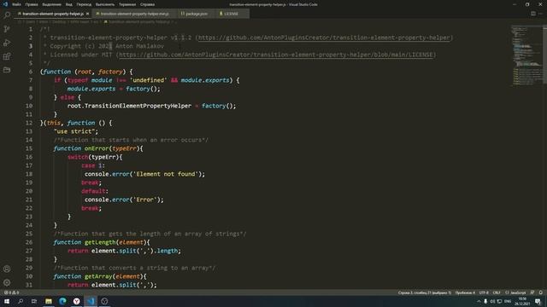The height and width of the screenshot is (307, 547).
Task: Click line number 15 in the gutter
Action: [x=29, y=148]
